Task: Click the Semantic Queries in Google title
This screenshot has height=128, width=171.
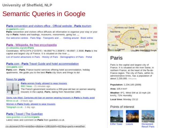Action: (44, 14)
